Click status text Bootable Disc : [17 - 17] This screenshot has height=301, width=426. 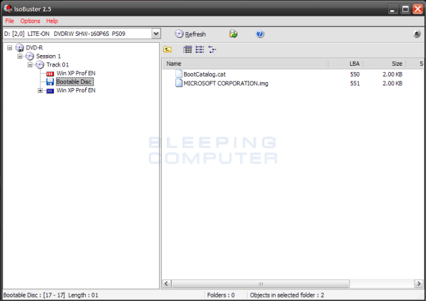coord(34,295)
